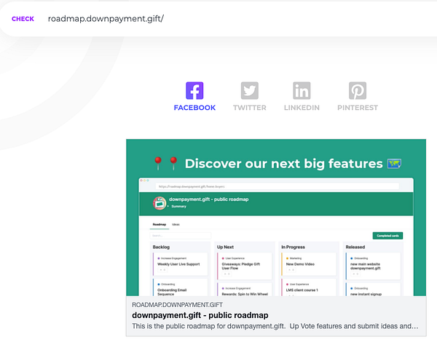Click the downpayment.gift round logo in preview

pos(160,203)
